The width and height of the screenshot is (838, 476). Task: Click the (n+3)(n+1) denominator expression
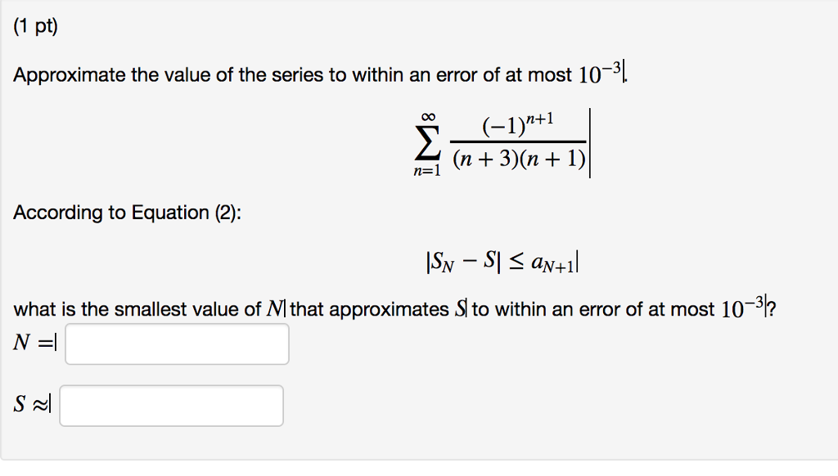[x=520, y=157]
